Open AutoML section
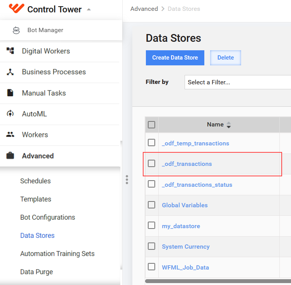Screen dimensions: 291x285 point(34,114)
